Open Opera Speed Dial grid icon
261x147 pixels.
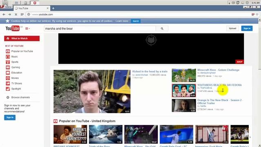[22, 15]
